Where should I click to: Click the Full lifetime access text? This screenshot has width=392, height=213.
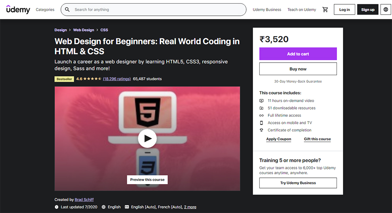(284, 115)
